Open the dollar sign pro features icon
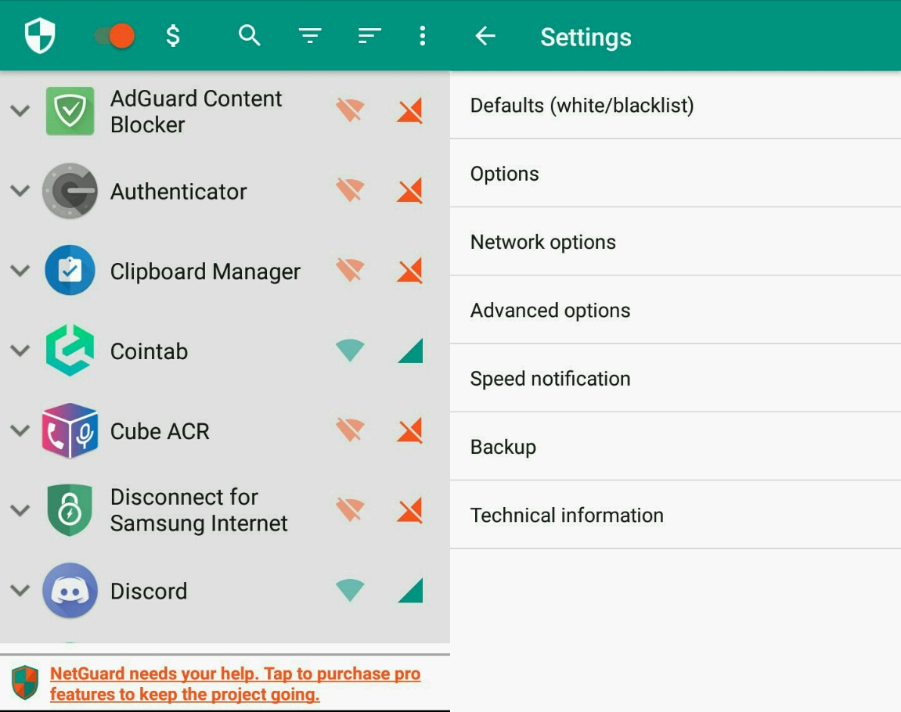The width and height of the screenshot is (901, 712). pyautogui.click(x=173, y=36)
